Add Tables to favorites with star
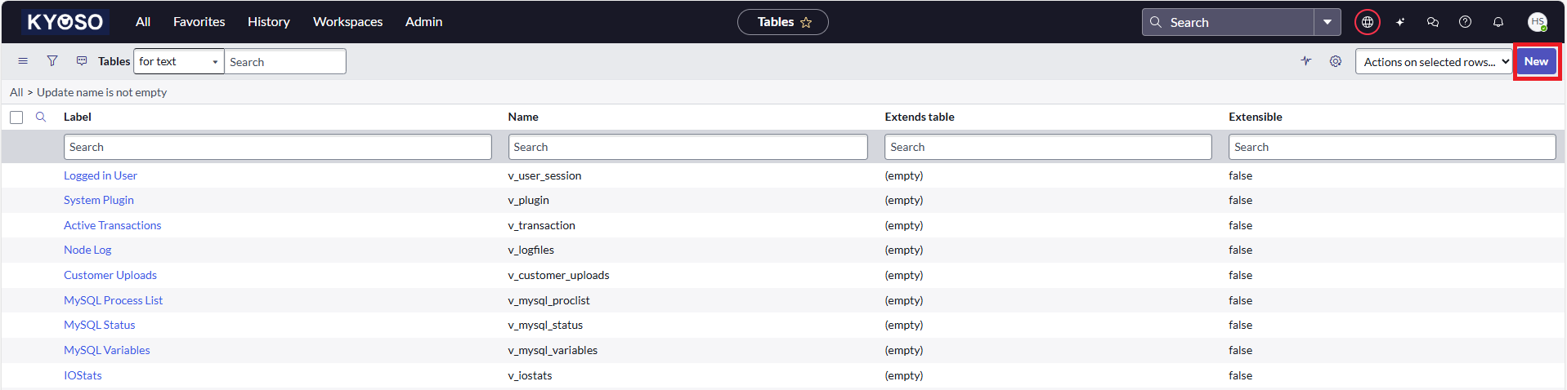The image size is (1567, 390). click(806, 22)
